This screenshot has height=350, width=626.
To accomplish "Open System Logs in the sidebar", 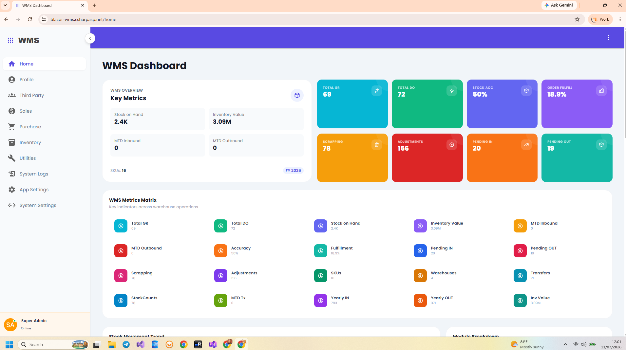I will pos(44,174).
